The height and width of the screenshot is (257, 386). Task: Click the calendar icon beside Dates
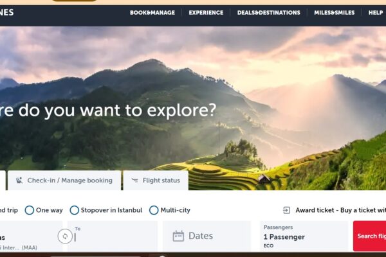[x=178, y=236]
